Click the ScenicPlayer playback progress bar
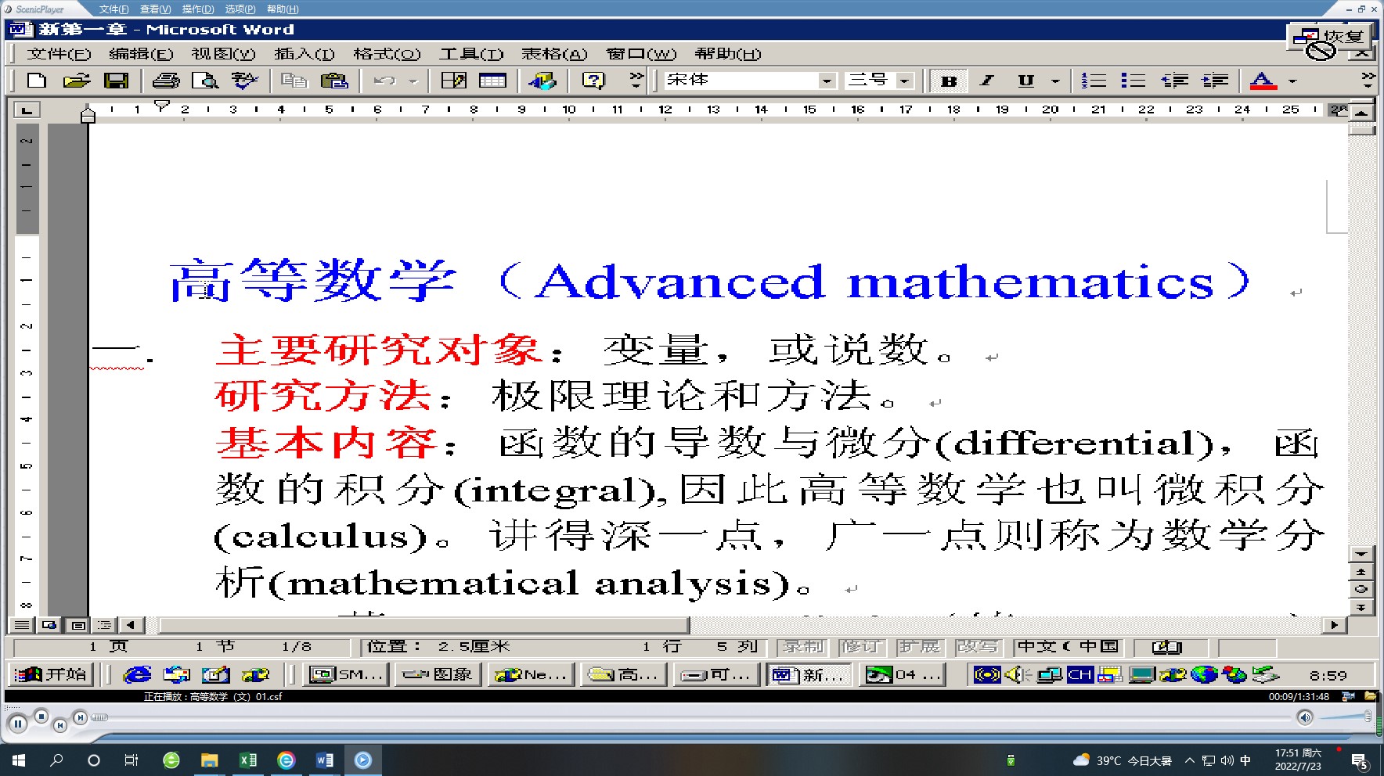Screen dimensions: 1384x776 click(693, 717)
